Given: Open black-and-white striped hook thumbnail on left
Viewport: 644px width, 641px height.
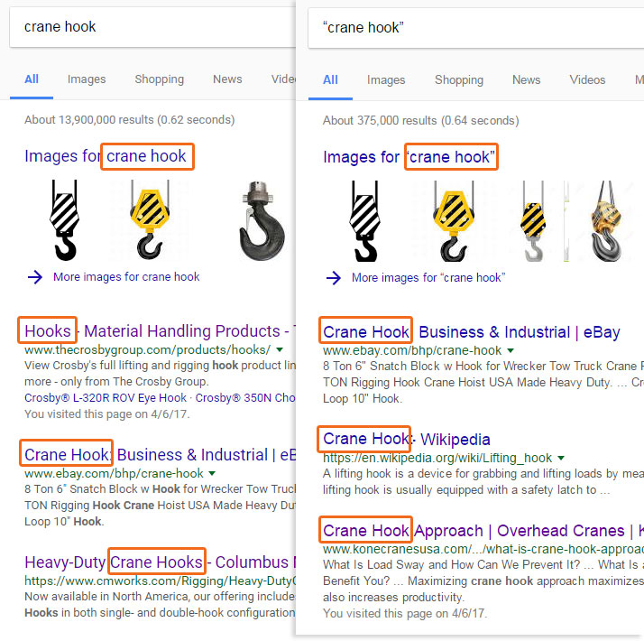Looking at the screenshot, I should pos(64,220).
